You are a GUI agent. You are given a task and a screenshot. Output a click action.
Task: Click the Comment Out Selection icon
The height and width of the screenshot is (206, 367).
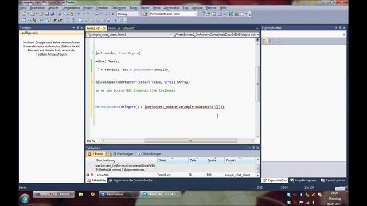68,21
